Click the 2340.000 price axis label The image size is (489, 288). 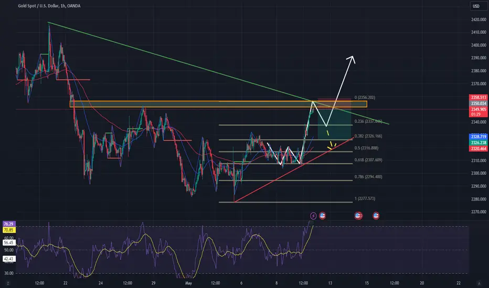coord(479,122)
